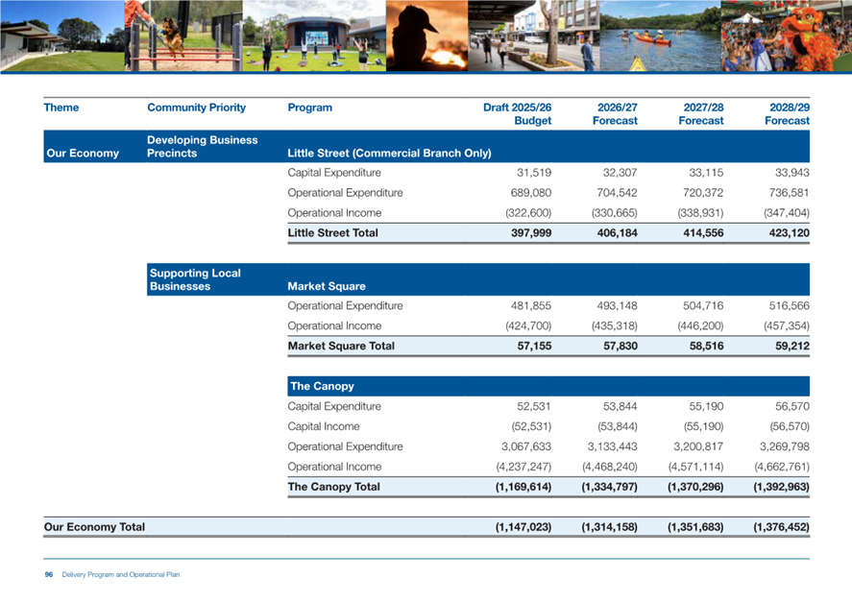This screenshot has width=852, height=601.
Task: Select the '2026/27 Forecast' header
Action: (615, 114)
